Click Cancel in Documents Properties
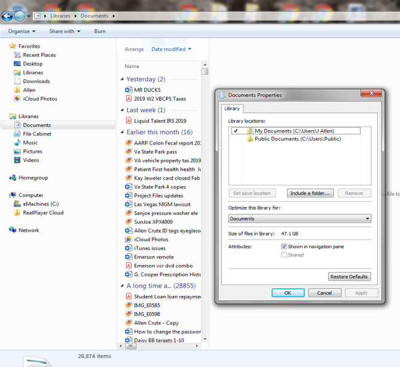The image size is (400, 367). [325, 293]
